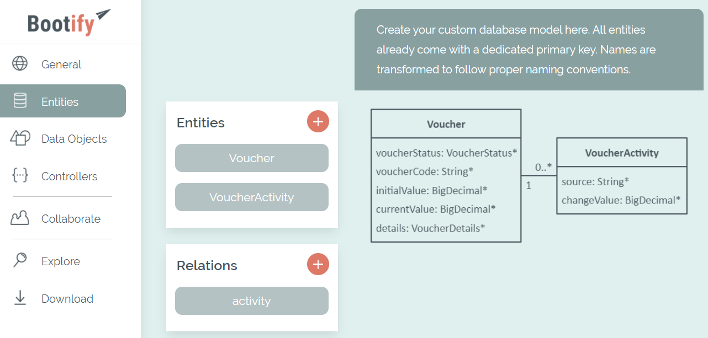Select the VoucherActivity entity button
Image resolution: width=708 pixels, height=338 pixels.
pos(251,197)
